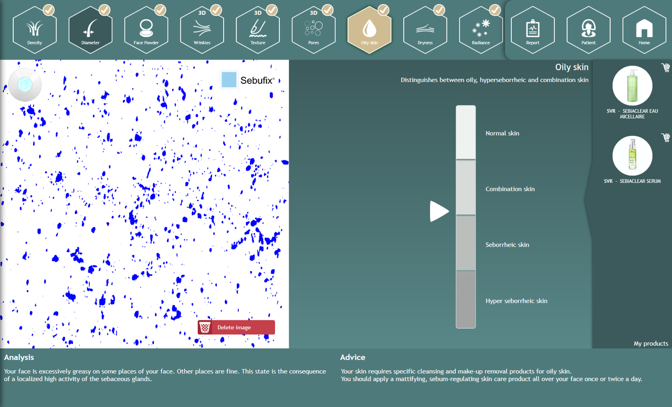
Task: Select the Normal skin scale segment
Action: [466, 132]
